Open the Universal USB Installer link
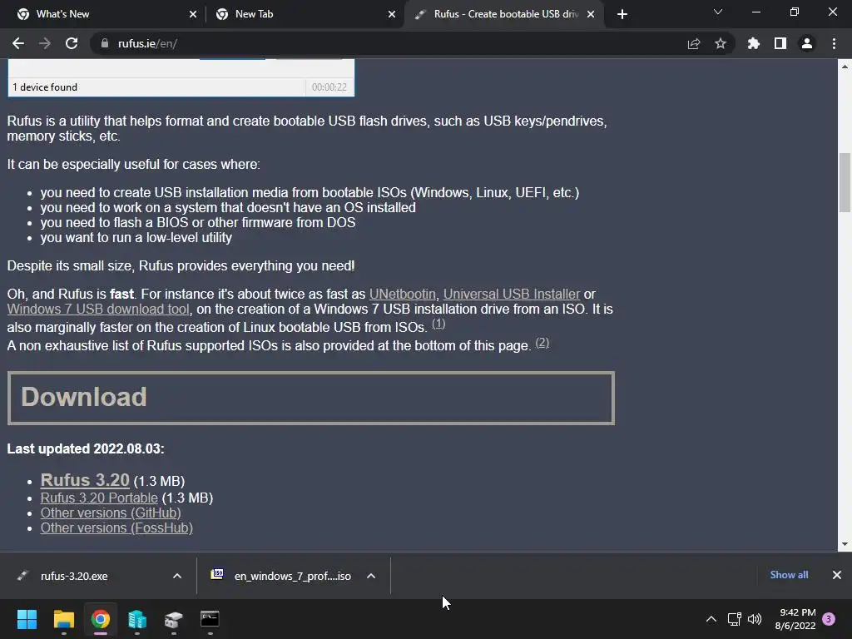The image size is (852, 639). coord(512,294)
